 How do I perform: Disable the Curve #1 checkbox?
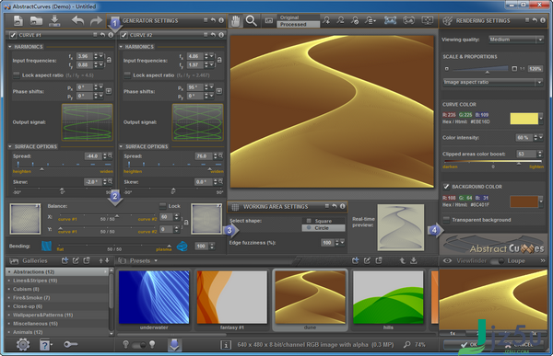pos(13,35)
